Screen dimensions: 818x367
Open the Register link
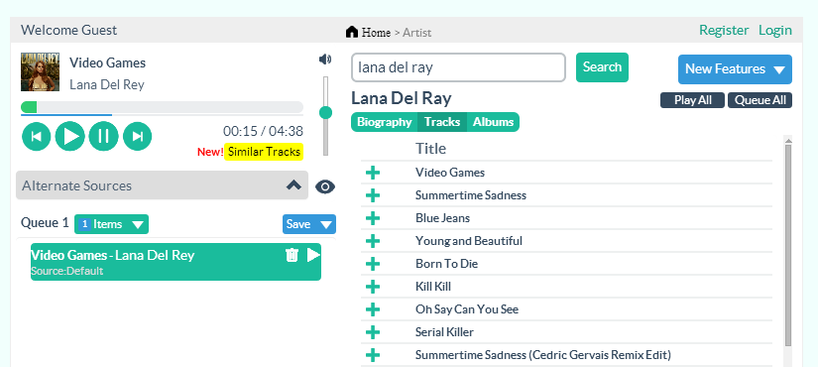[724, 31]
